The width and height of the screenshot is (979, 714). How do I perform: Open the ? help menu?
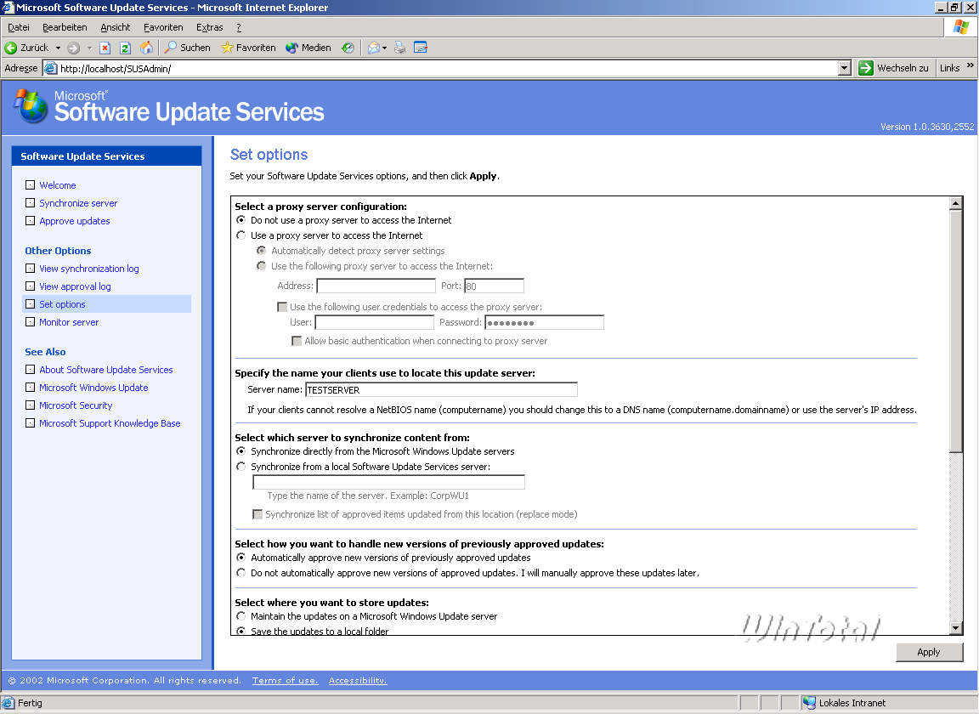click(239, 27)
